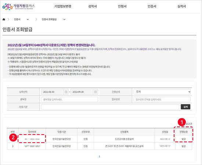Click the G4B 기업지원플러스 logo
The width and height of the screenshot is (202, 165).
click(18, 7)
